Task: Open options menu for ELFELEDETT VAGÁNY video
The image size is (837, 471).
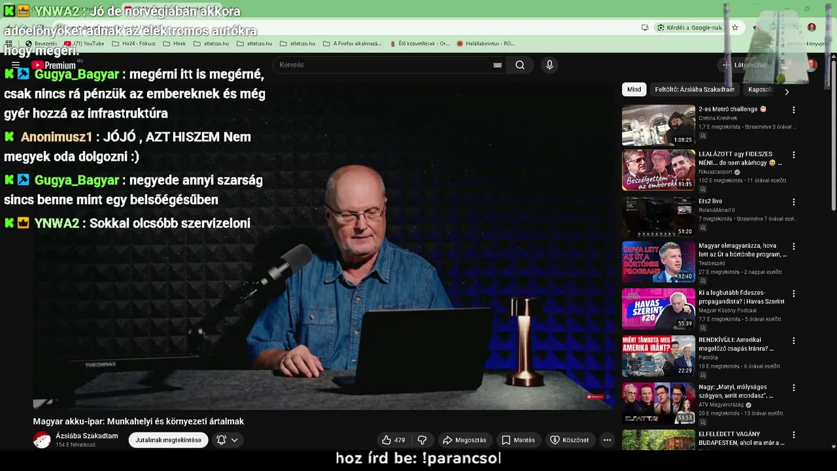Action: coord(794,435)
